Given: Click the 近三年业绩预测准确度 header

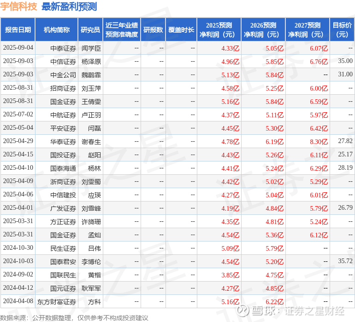Looking at the screenshot, I should (x=122, y=29).
